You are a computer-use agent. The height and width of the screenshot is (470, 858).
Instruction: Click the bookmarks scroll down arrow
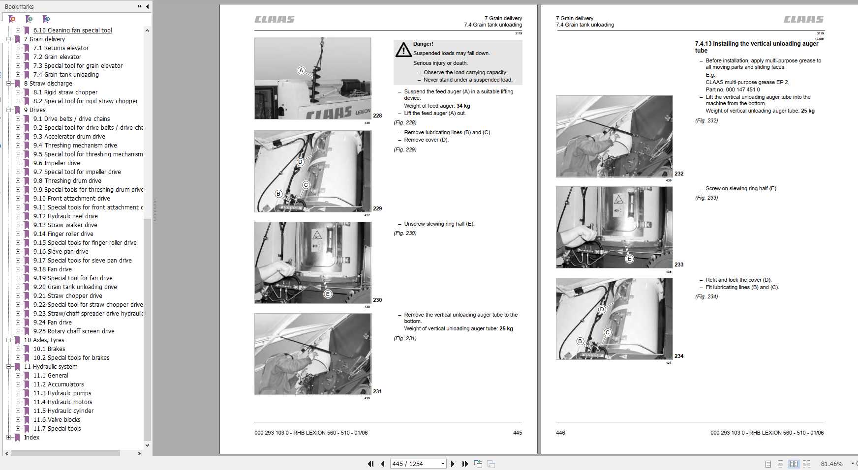147,445
